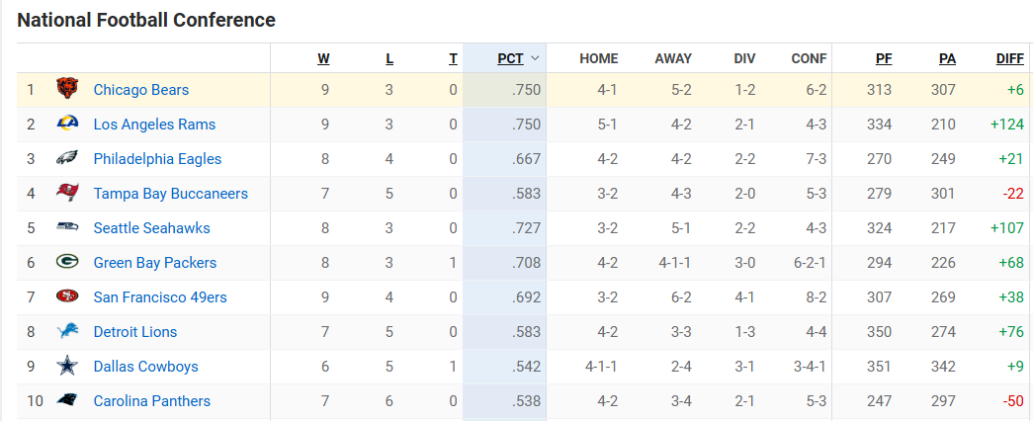This screenshot has height=421, width=1033.
Task: Click the Detroit Lions logo
Action: [x=67, y=332]
